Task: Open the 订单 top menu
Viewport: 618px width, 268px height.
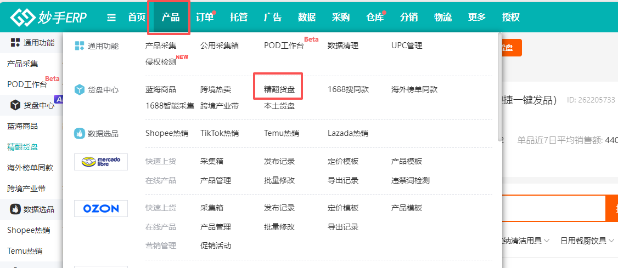Action: point(205,18)
